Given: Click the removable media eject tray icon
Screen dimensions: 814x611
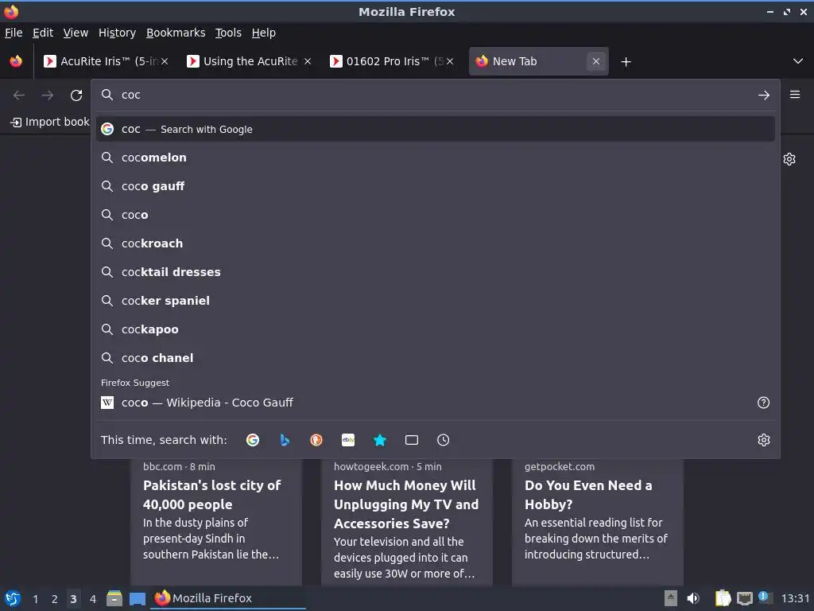Looking at the screenshot, I should [671, 598].
